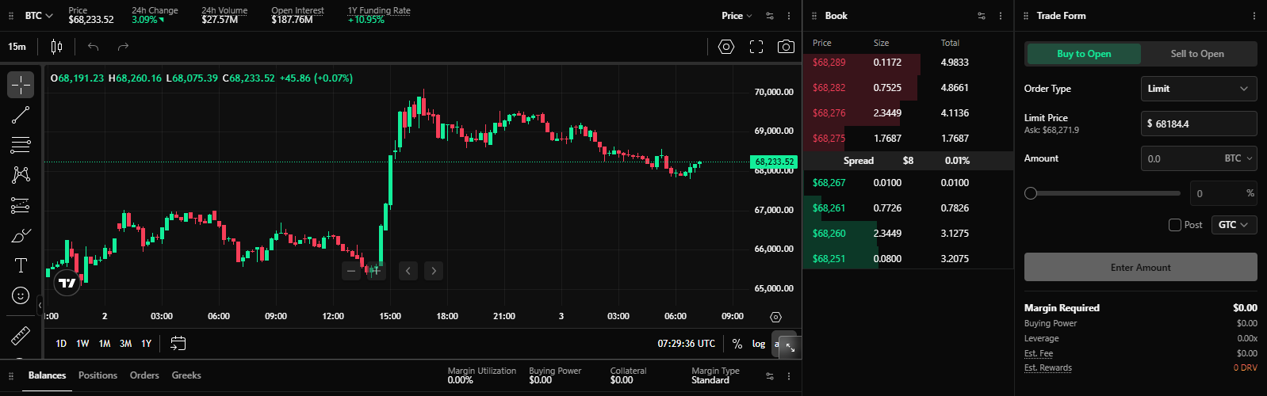Switch to the Positions tab
Image resolution: width=1267 pixels, height=396 pixels.
click(x=98, y=375)
